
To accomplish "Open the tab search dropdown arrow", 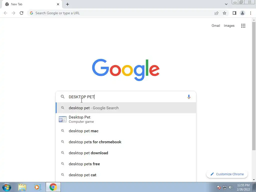I will click(226, 4).
